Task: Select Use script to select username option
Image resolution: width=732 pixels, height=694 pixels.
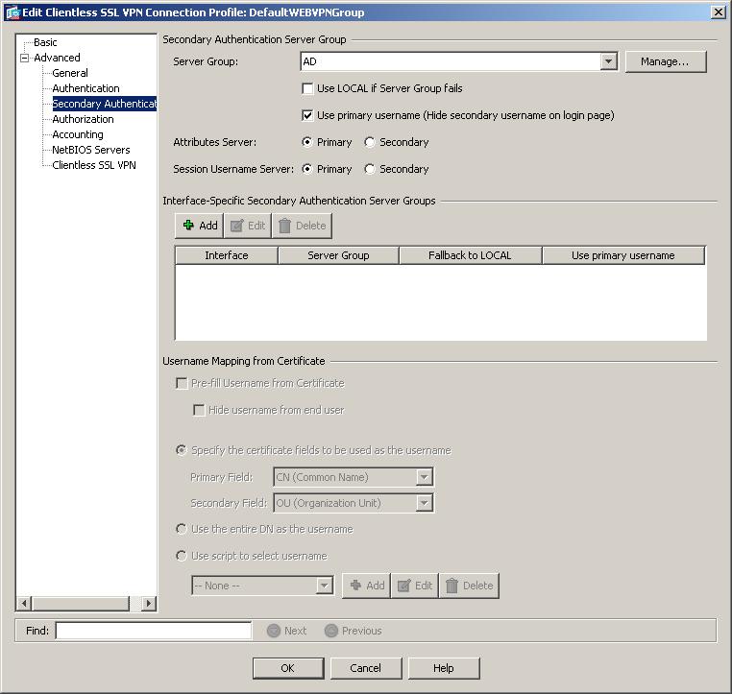Action: tap(182, 556)
